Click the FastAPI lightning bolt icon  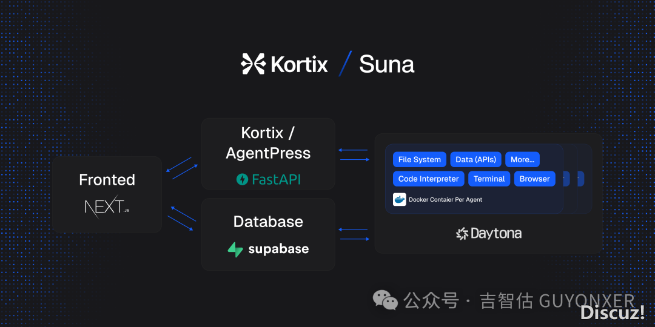pos(242,180)
